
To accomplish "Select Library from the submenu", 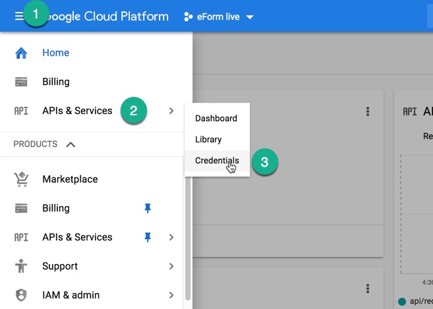I will (x=217, y=140).
